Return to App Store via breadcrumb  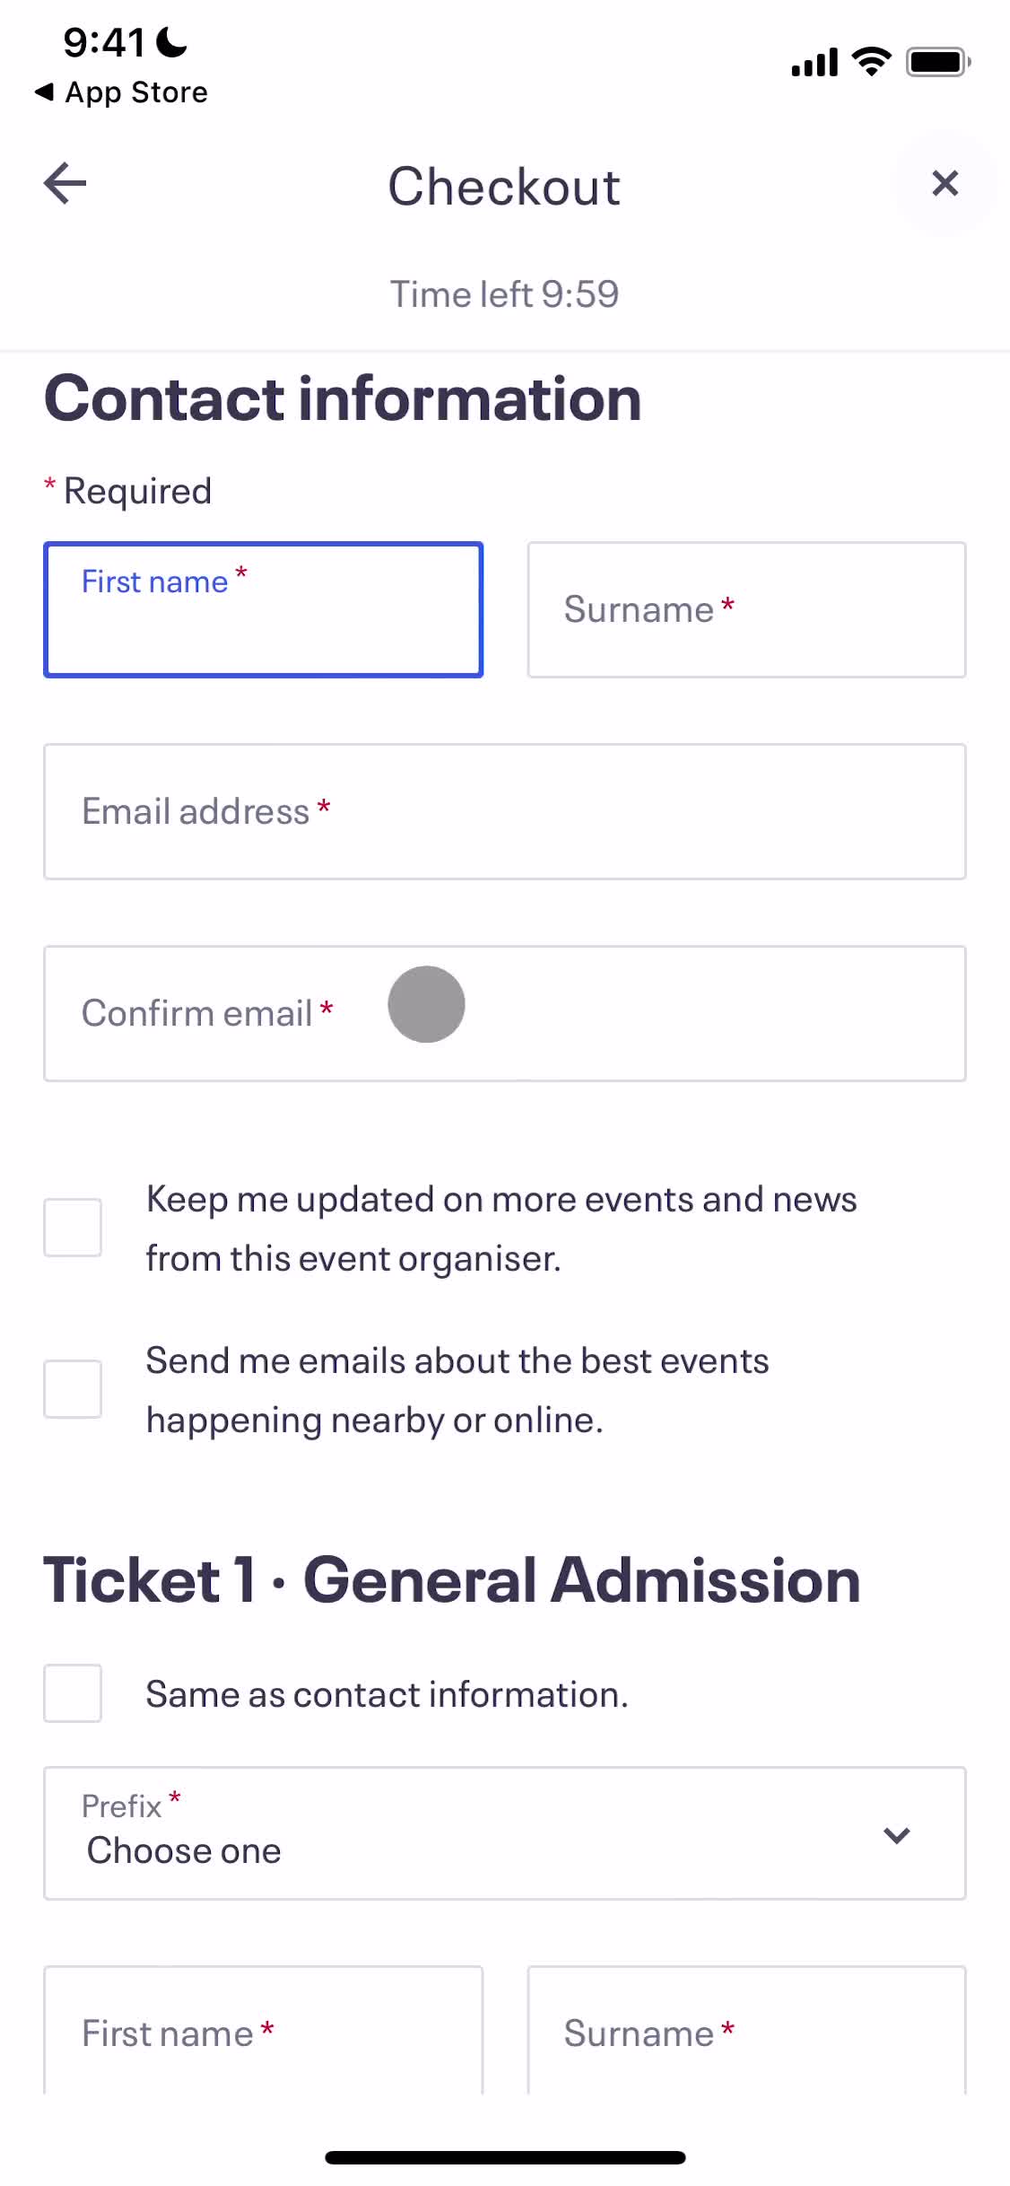pos(121,92)
